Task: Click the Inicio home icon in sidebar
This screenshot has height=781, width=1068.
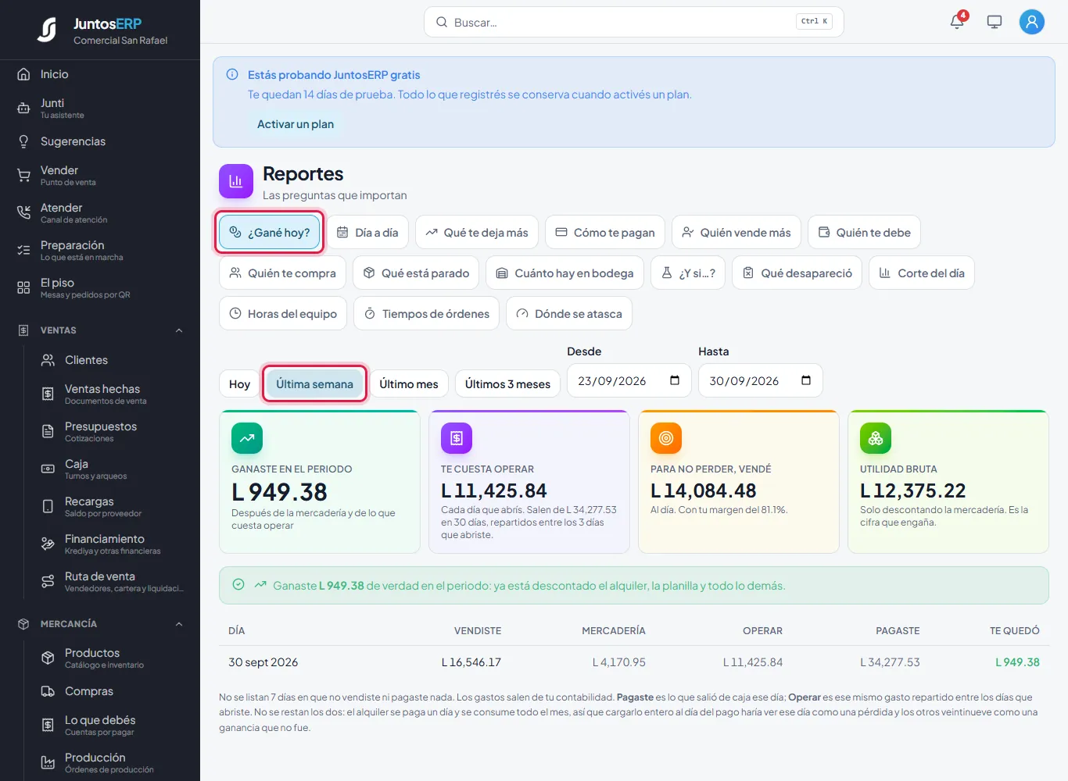Action: click(23, 74)
